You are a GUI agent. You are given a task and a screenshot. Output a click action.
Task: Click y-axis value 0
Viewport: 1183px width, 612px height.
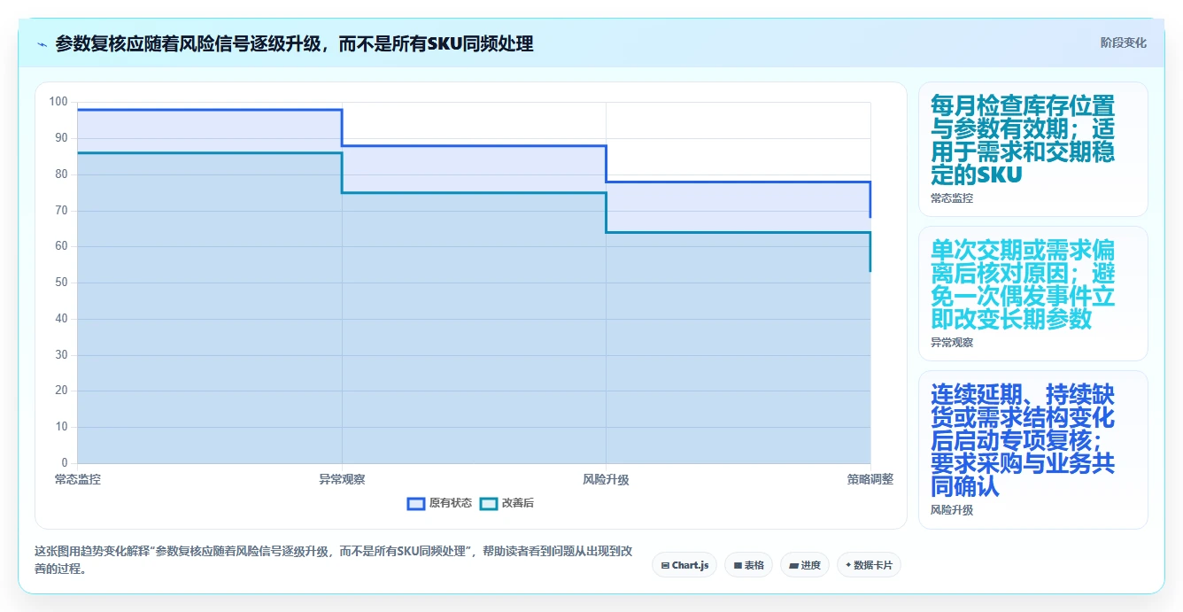click(x=64, y=463)
